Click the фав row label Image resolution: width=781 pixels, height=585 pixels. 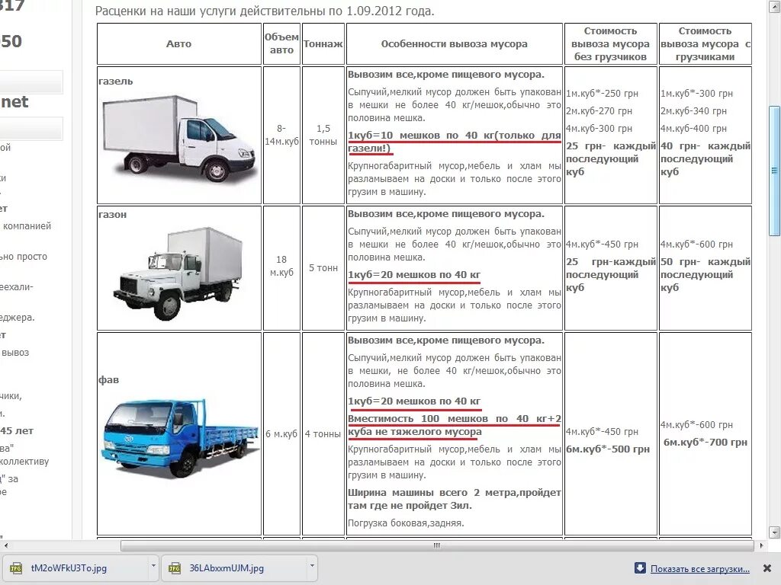pos(108,379)
